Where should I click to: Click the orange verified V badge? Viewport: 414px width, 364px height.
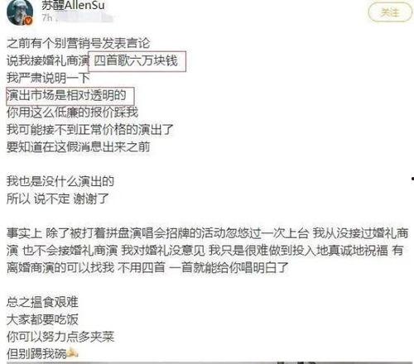click(29, 21)
